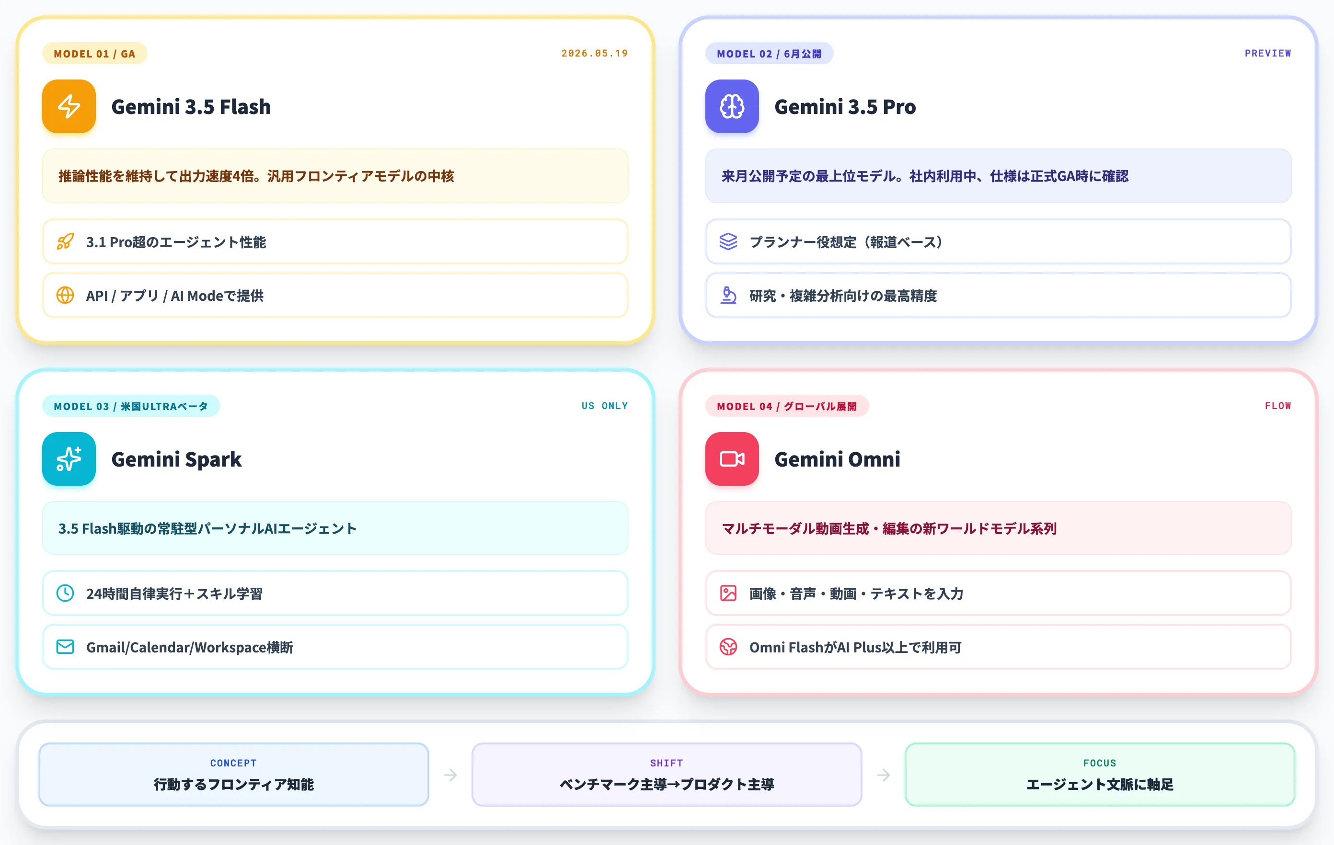1334x845 pixels.
Task: Click the ベンチマーク主導→プロダクト主導 text
Action: coord(667,785)
